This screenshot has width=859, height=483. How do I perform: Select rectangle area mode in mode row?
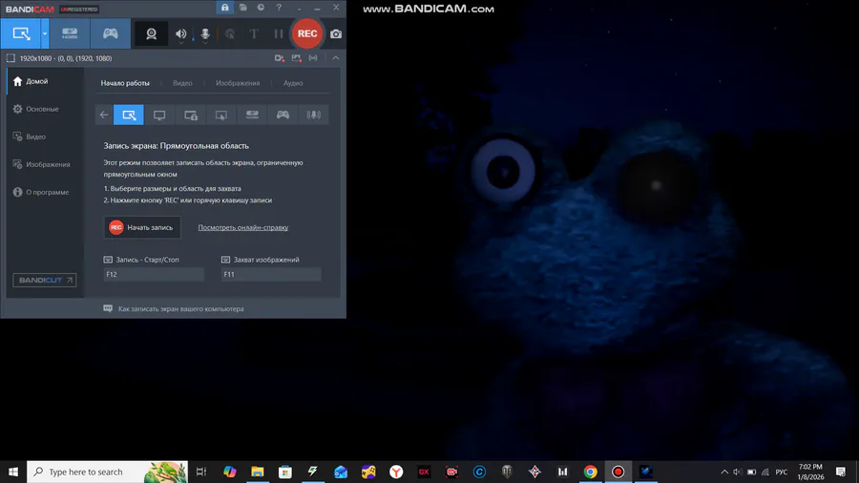(x=129, y=115)
